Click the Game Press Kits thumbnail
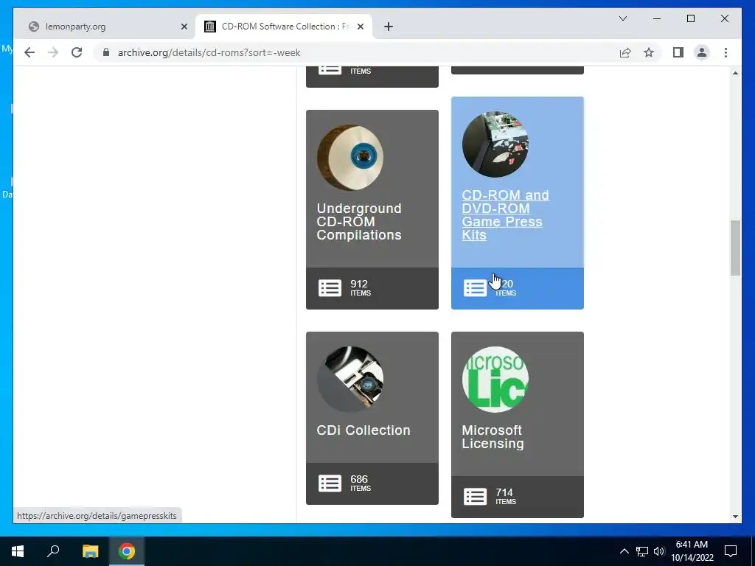 pos(495,144)
